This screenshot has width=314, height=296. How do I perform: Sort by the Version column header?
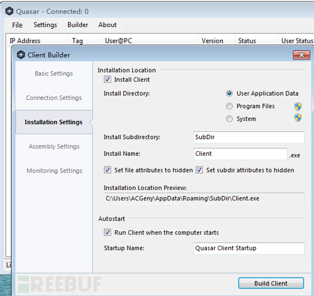(216, 41)
